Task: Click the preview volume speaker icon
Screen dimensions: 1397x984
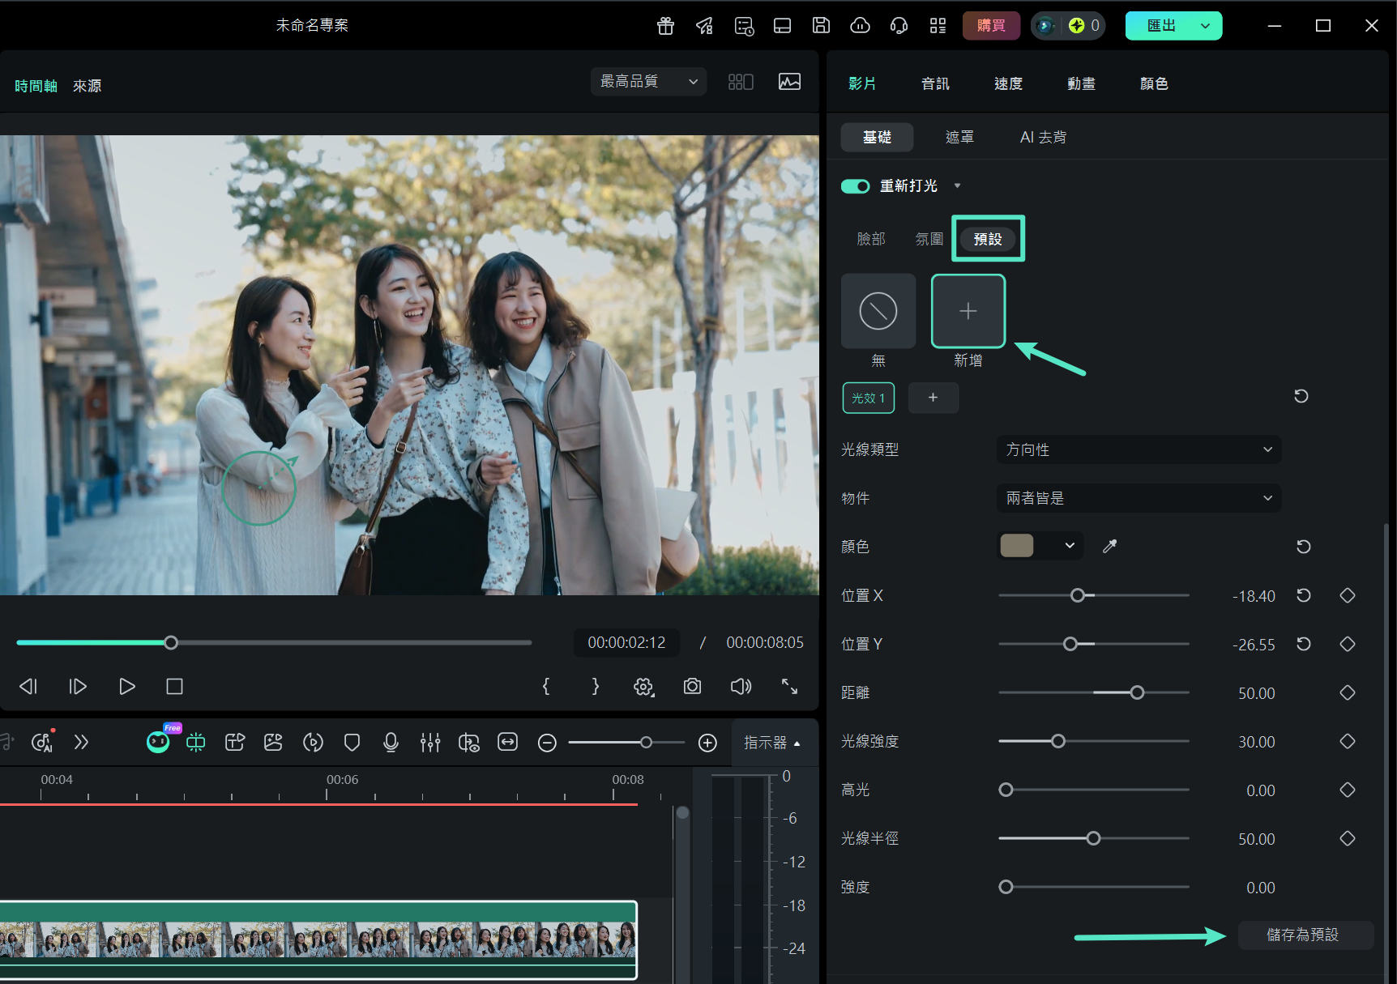Action: pos(741,687)
